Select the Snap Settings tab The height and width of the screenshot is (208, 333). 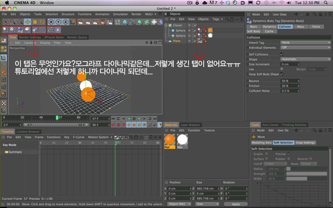pyautogui.click(x=305, y=143)
